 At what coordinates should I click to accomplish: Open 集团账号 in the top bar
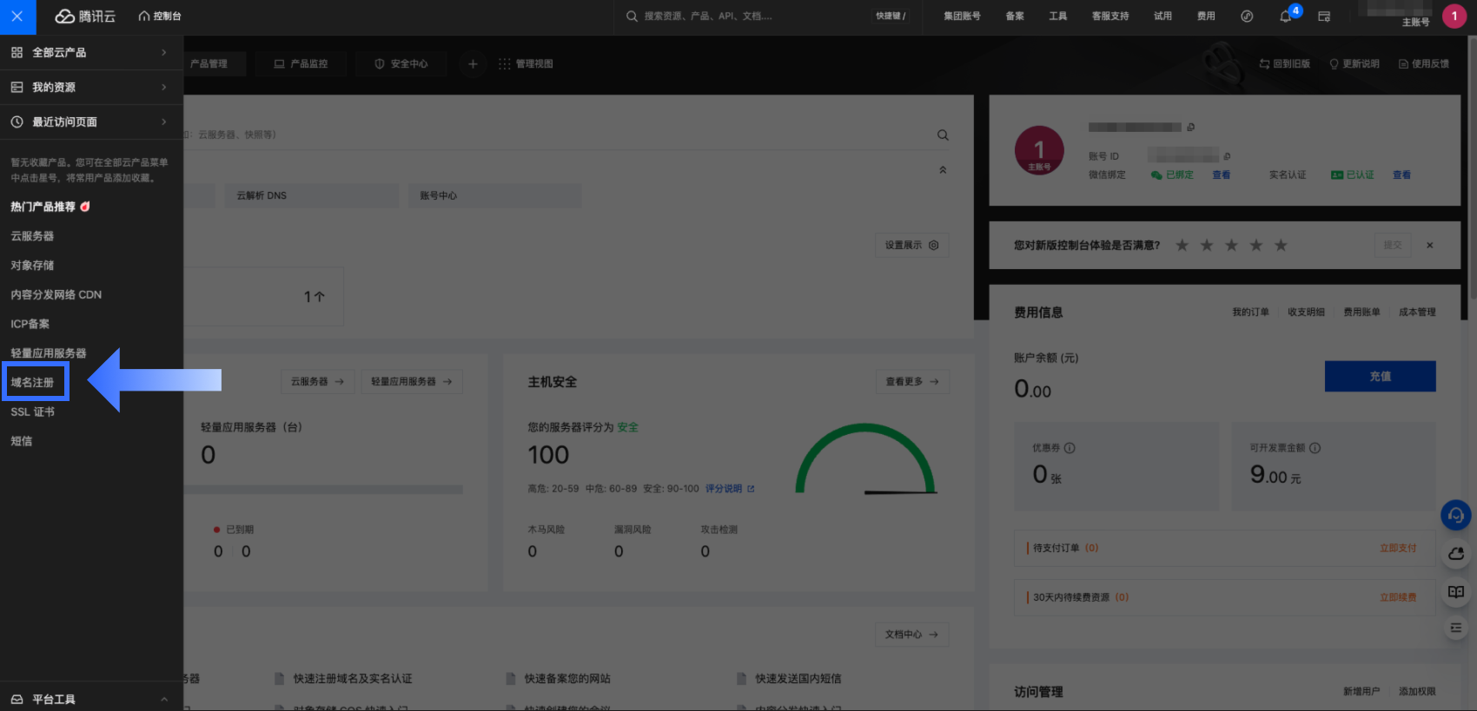962,16
